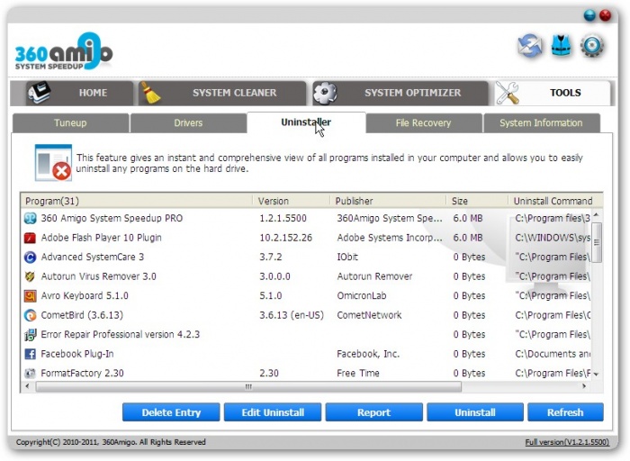Click the vertical scrollbar up arrow

(x=597, y=214)
